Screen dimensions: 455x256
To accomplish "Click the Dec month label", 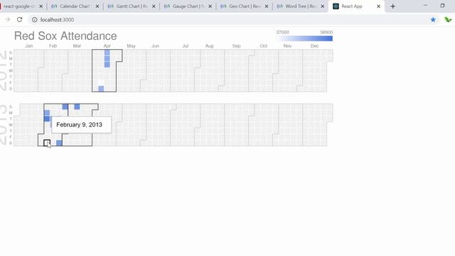I will pos(314,46).
